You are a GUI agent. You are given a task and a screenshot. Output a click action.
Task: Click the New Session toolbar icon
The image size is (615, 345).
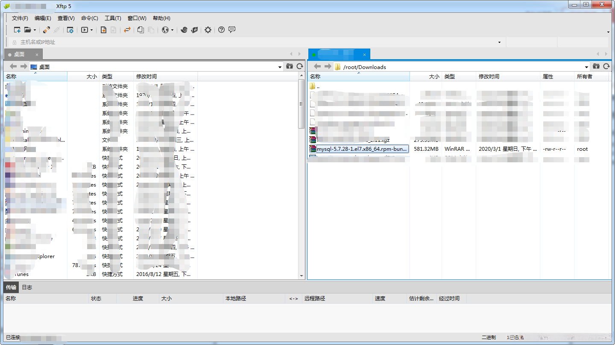click(x=17, y=30)
